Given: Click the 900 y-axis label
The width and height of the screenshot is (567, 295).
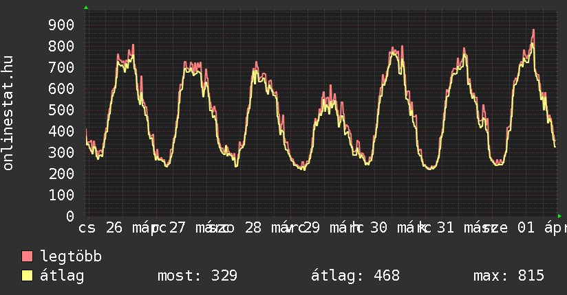Looking at the screenshot, I should click(61, 25).
